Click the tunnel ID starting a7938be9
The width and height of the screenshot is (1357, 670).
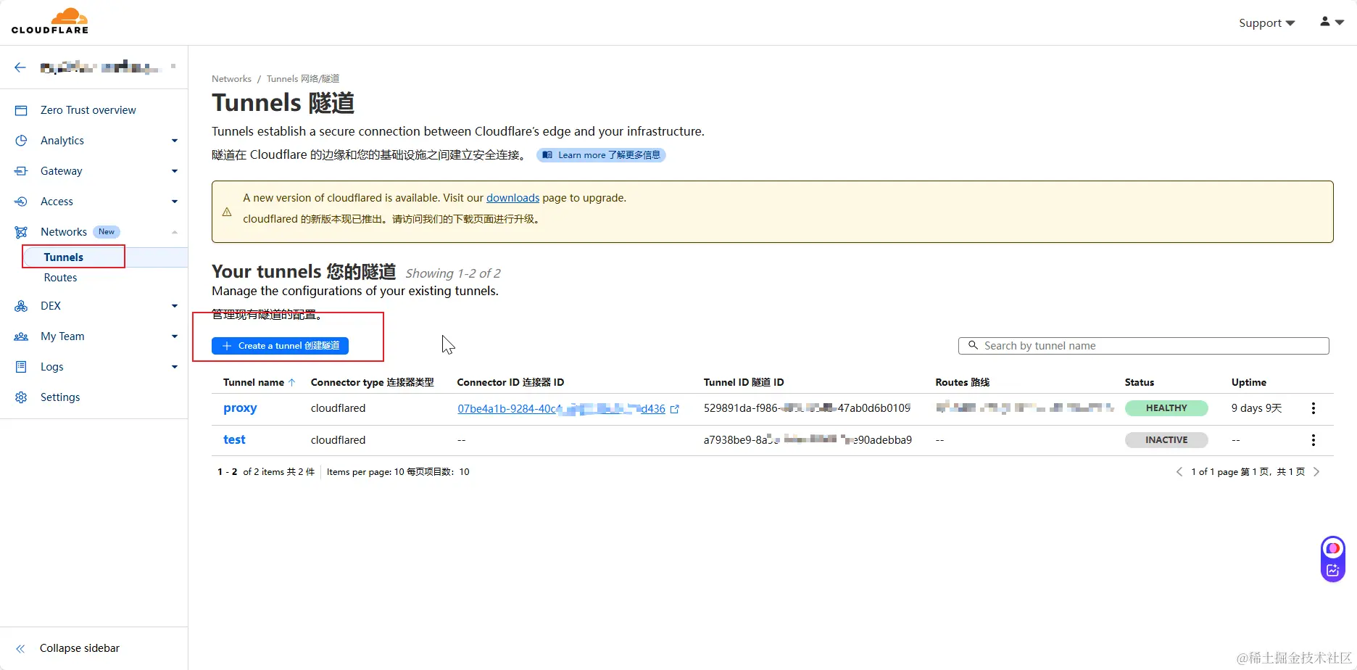click(x=808, y=440)
